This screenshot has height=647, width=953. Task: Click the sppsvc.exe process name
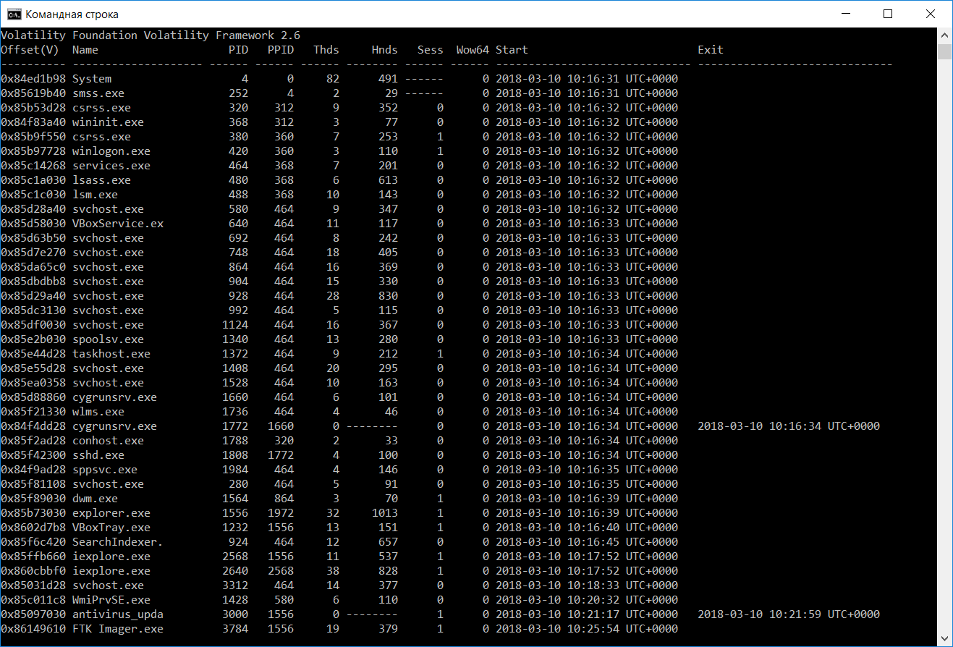coord(105,470)
